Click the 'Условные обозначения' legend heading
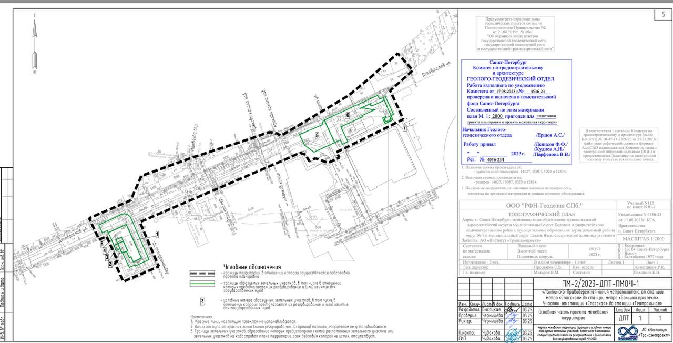 coord(252,267)
